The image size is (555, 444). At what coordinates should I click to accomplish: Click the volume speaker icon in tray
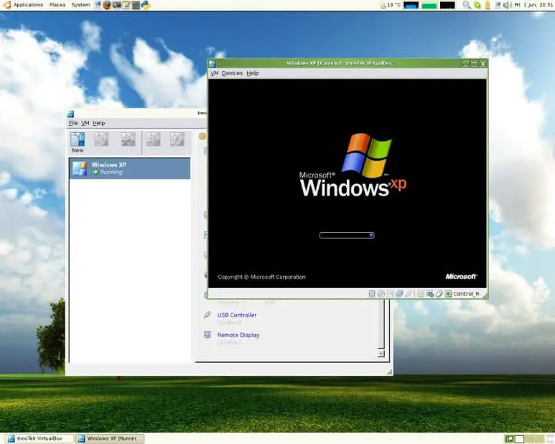pyautogui.click(x=507, y=5)
